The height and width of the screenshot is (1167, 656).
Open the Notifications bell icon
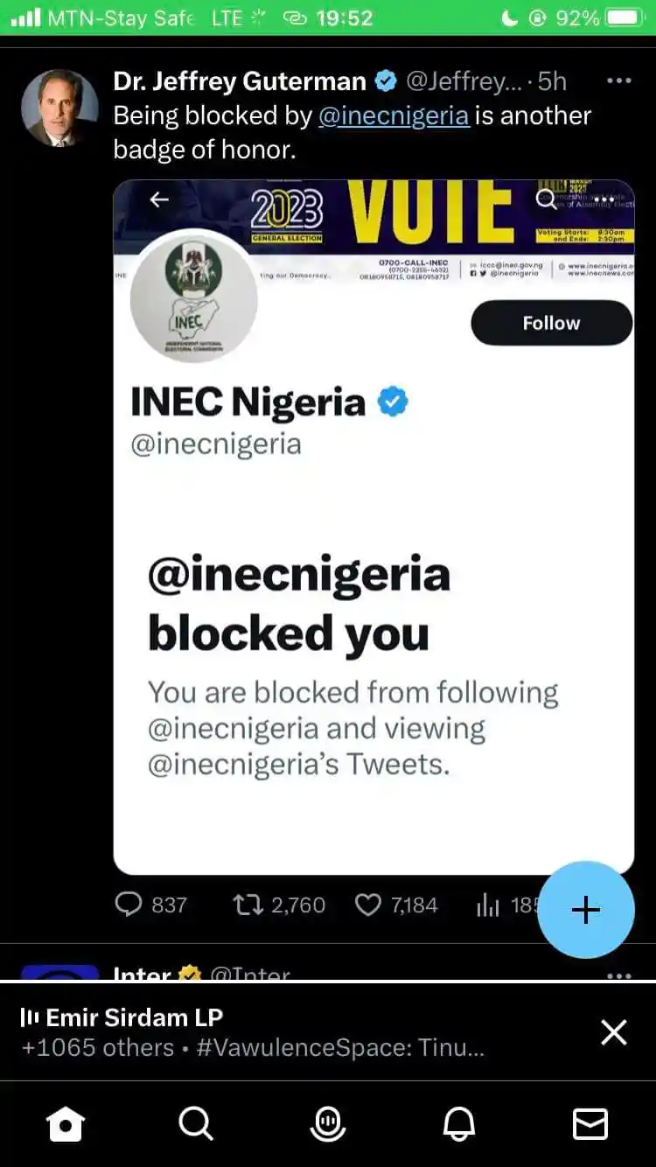coord(460,1124)
